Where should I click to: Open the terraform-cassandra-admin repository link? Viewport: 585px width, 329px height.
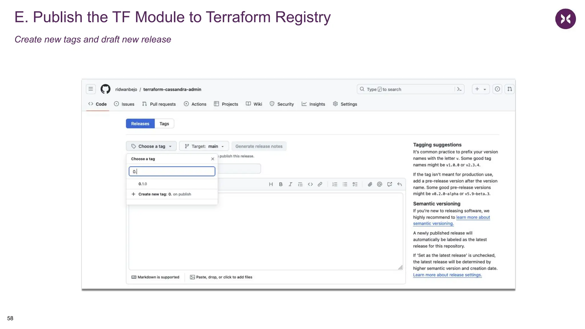coord(172,89)
